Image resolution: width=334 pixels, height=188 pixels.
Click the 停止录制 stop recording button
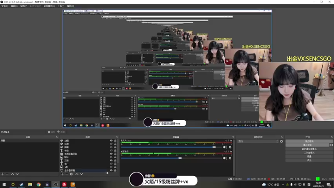click(x=307, y=145)
